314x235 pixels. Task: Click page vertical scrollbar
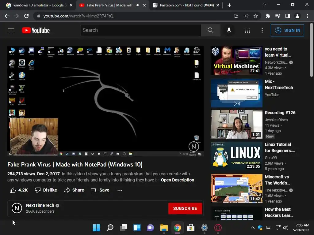[312, 50]
